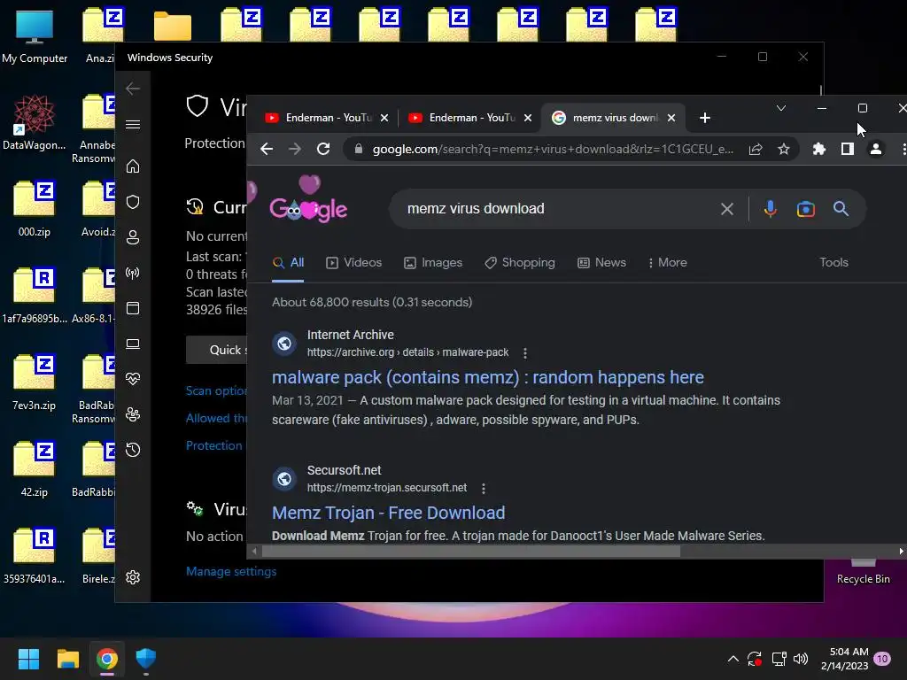Screen dimensions: 907x680
Task: Close the second Enderman YouTube tab
Action: point(528,118)
